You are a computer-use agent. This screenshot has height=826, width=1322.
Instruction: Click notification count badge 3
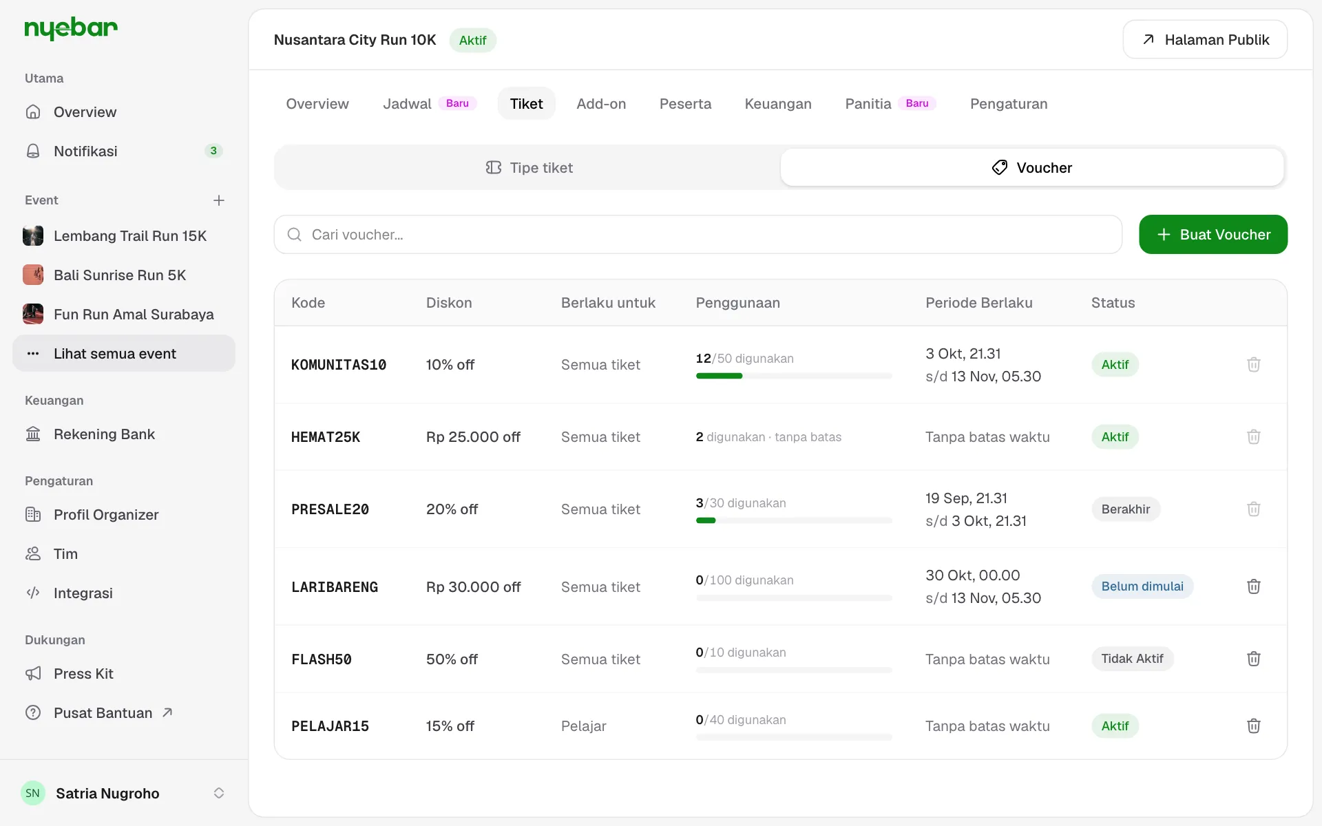(x=213, y=151)
